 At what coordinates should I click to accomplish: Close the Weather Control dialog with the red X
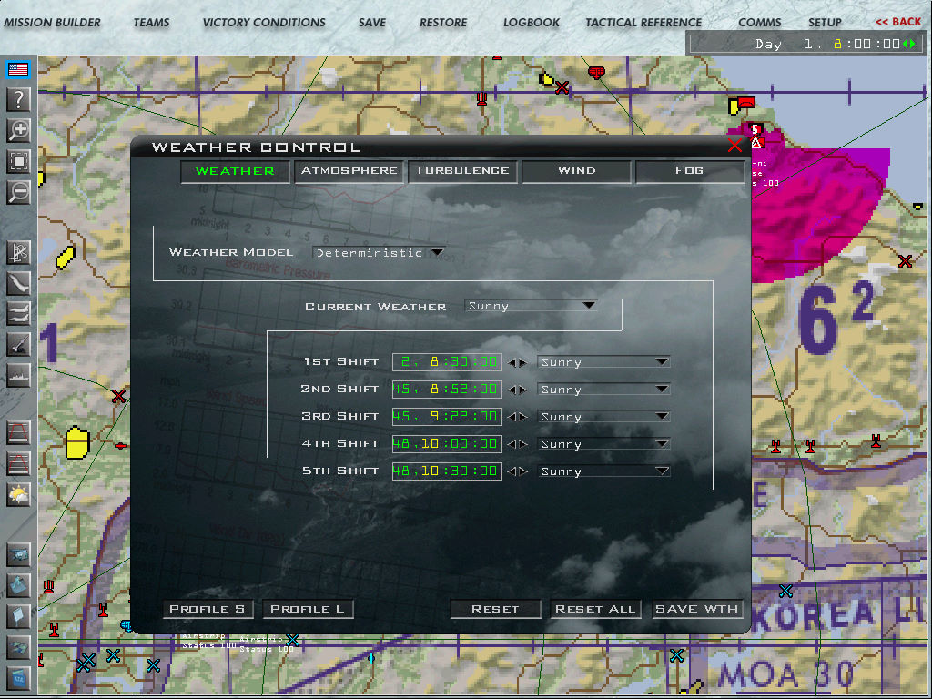tap(734, 146)
